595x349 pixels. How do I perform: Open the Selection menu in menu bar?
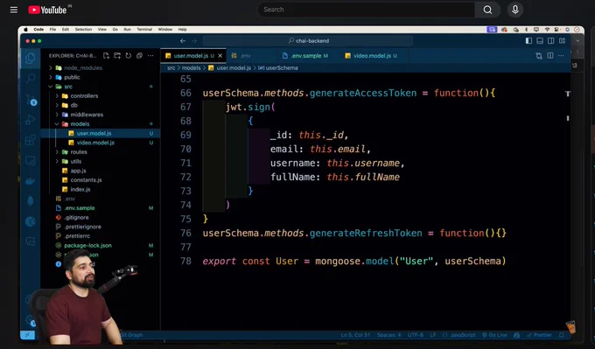click(x=83, y=29)
